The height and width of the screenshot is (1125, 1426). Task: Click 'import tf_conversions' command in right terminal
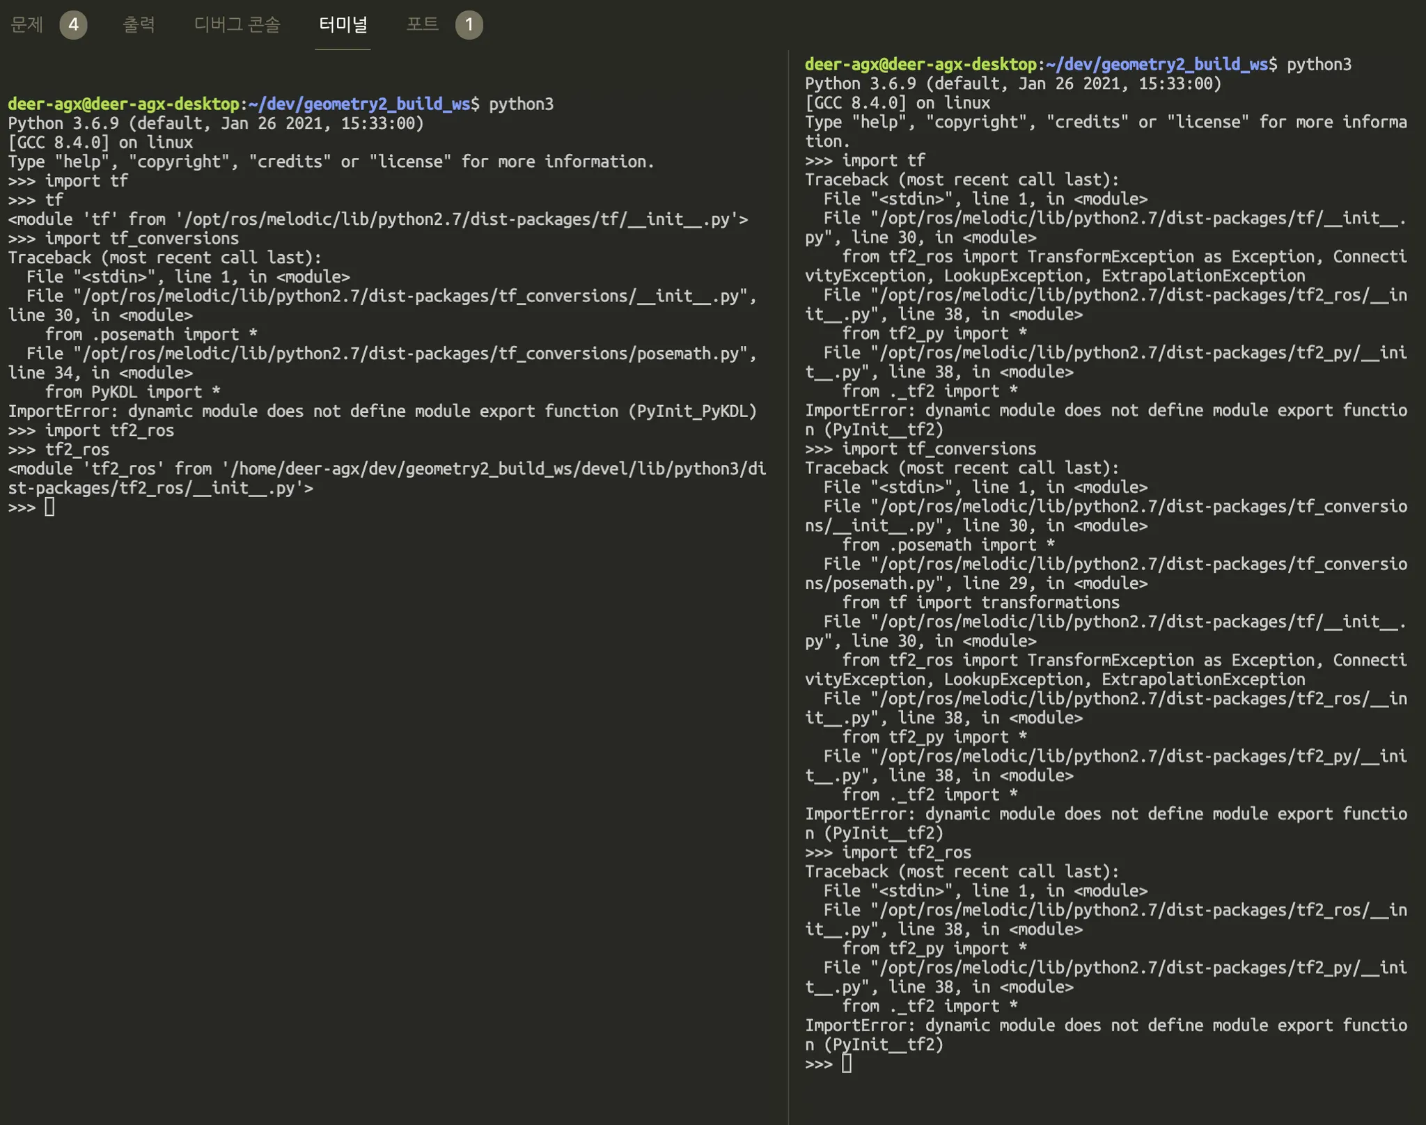point(939,449)
